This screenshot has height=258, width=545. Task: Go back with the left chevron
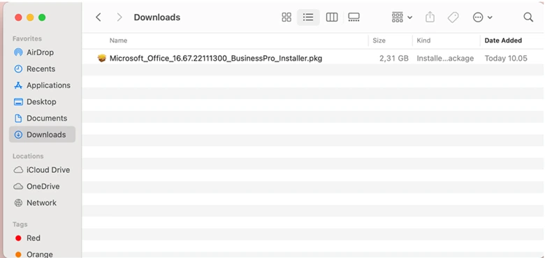(x=99, y=17)
